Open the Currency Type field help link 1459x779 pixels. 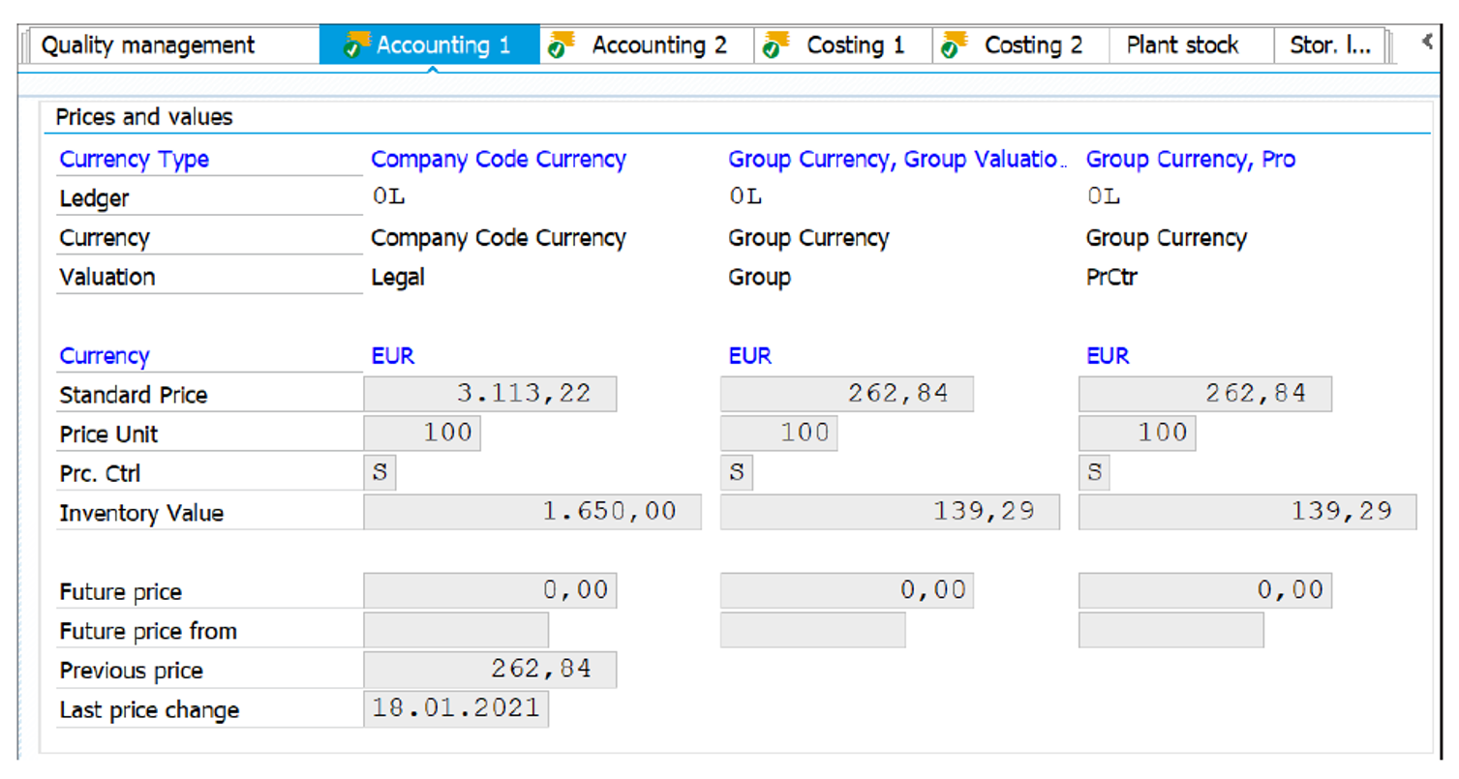point(134,159)
